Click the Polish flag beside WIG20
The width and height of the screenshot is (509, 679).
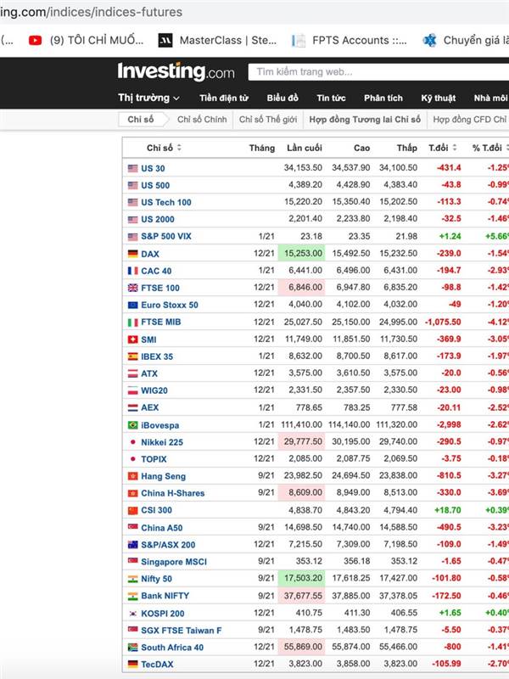pyautogui.click(x=133, y=390)
